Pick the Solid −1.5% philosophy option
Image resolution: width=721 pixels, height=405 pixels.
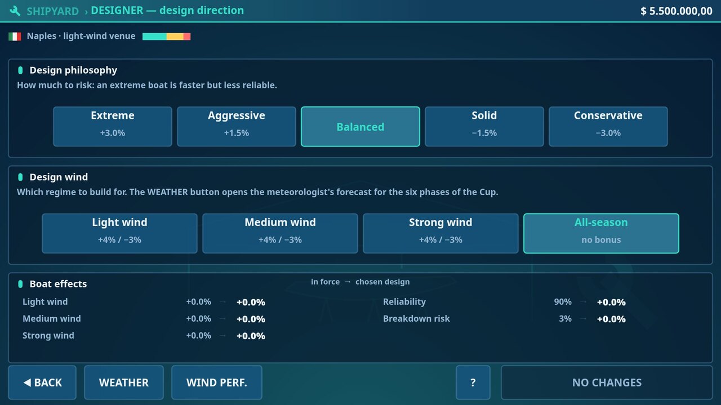pos(484,127)
